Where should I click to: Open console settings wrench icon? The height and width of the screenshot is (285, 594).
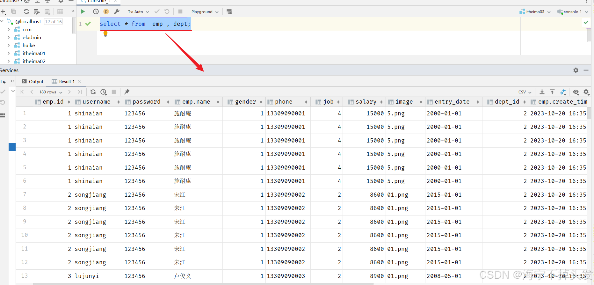(x=117, y=11)
